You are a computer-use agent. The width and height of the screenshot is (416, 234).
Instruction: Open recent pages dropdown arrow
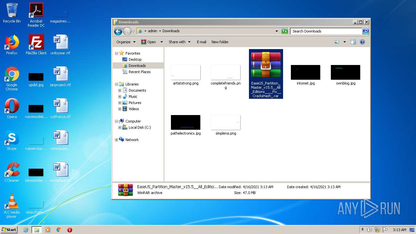[133, 31]
